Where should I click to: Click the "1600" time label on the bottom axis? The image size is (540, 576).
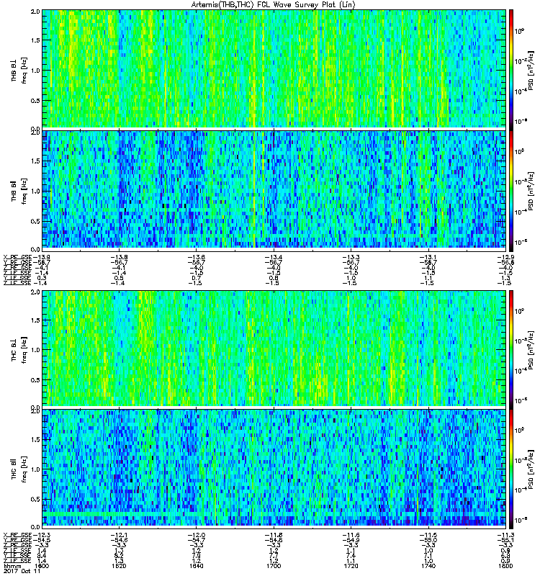click(42, 566)
